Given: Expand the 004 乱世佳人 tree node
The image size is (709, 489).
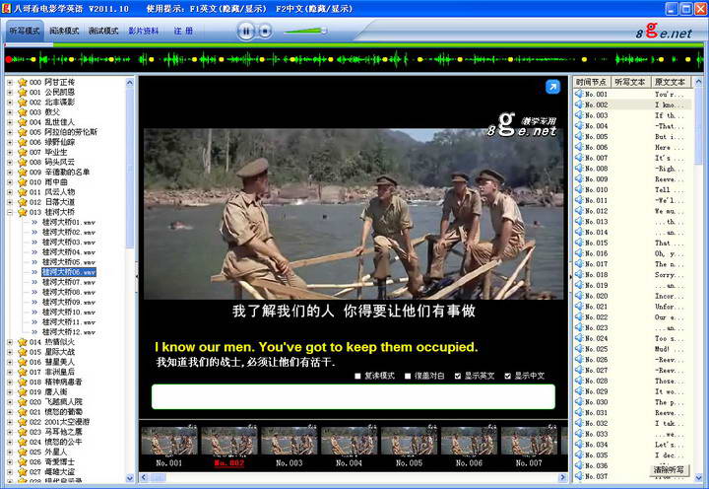Looking at the screenshot, I should pyautogui.click(x=10, y=122).
